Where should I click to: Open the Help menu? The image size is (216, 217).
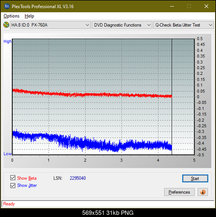[30, 16]
